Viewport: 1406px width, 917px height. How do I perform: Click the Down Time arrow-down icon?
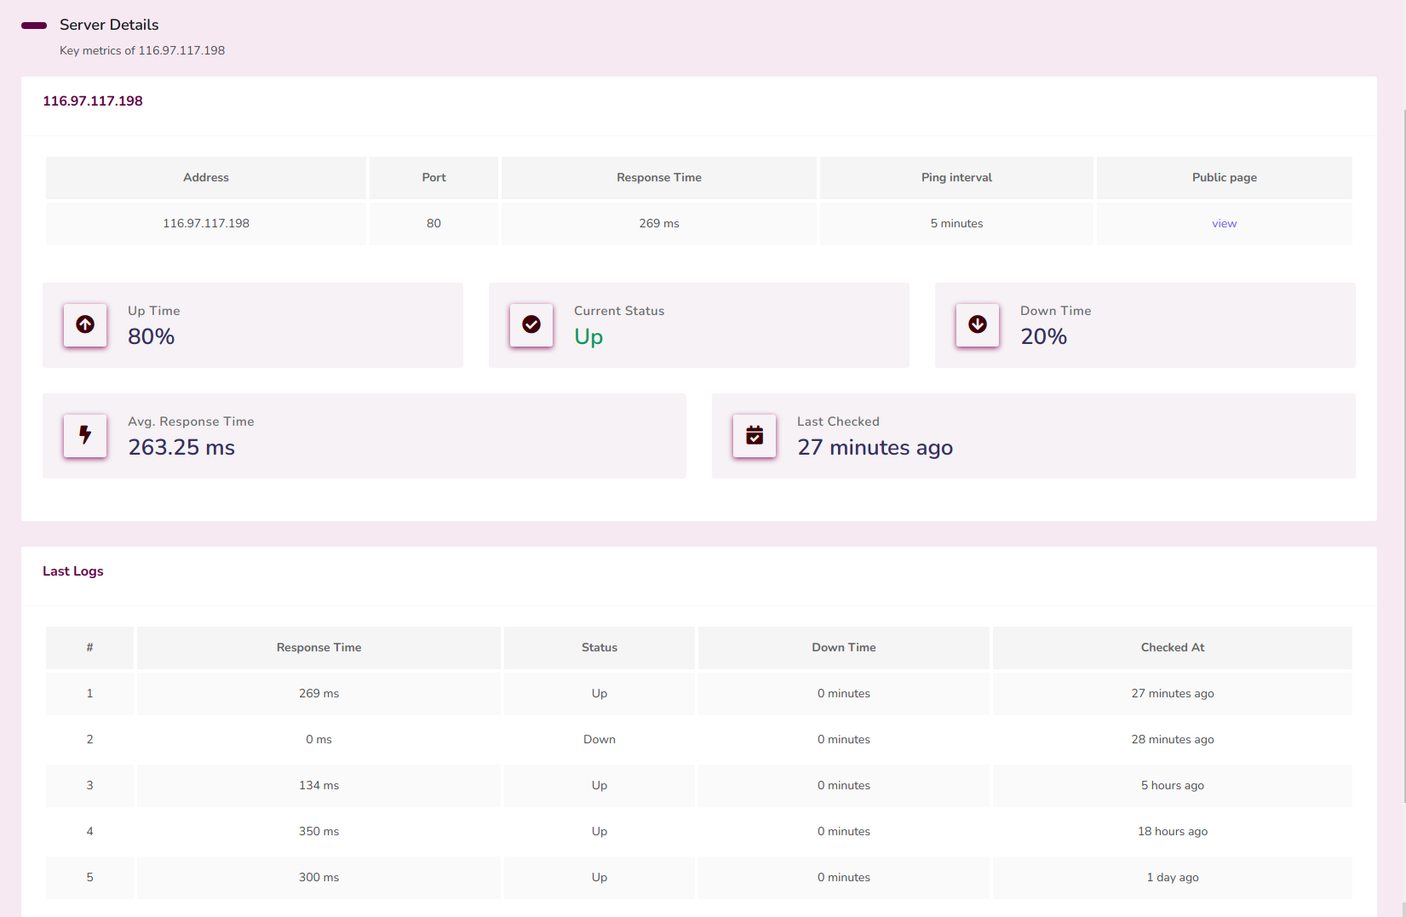[978, 324]
